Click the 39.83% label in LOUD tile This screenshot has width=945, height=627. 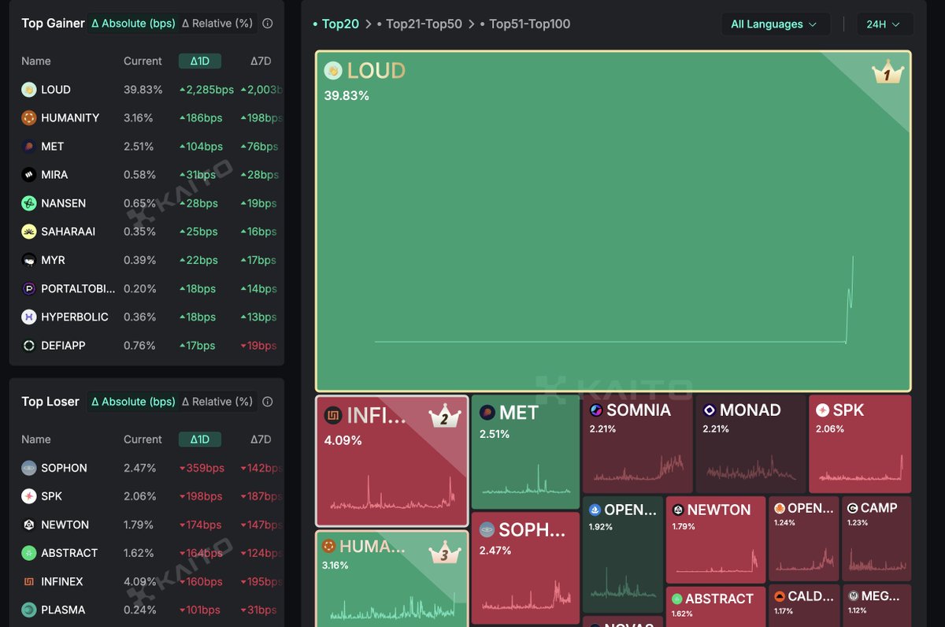[x=346, y=95]
